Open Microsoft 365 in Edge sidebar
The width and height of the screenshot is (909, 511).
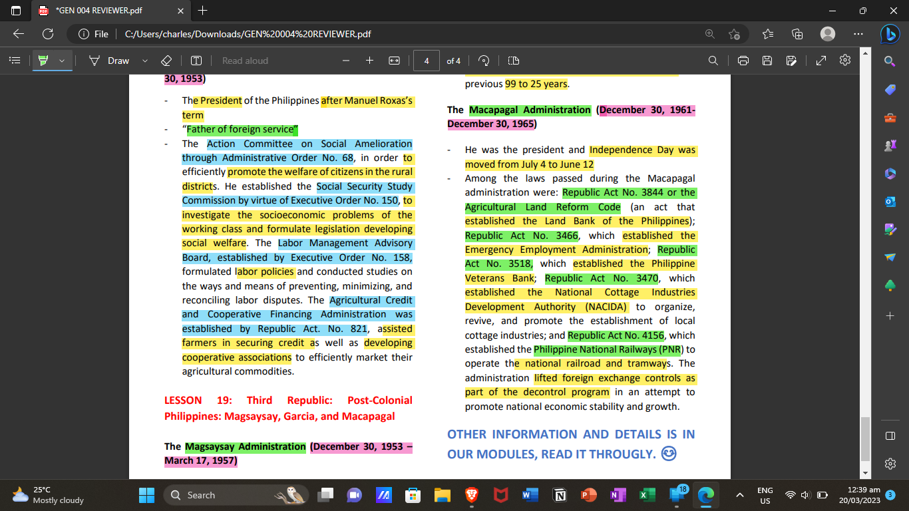click(x=890, y=174)
